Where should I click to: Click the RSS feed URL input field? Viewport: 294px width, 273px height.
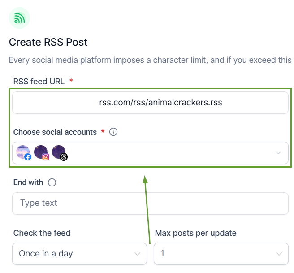150,103
